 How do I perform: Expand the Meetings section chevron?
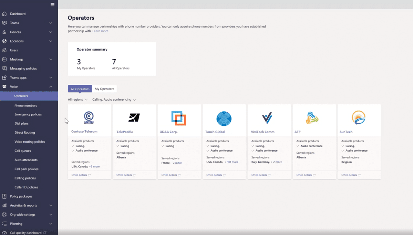click(51, 59)
